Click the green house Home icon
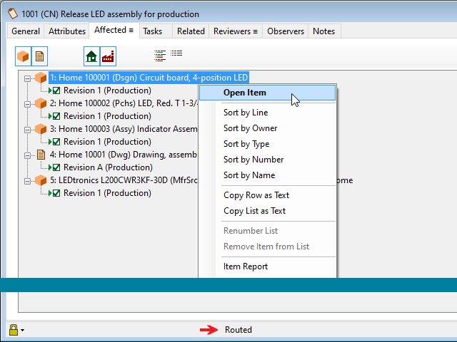This screenshot has height=342, width=457. coord(91,56)
